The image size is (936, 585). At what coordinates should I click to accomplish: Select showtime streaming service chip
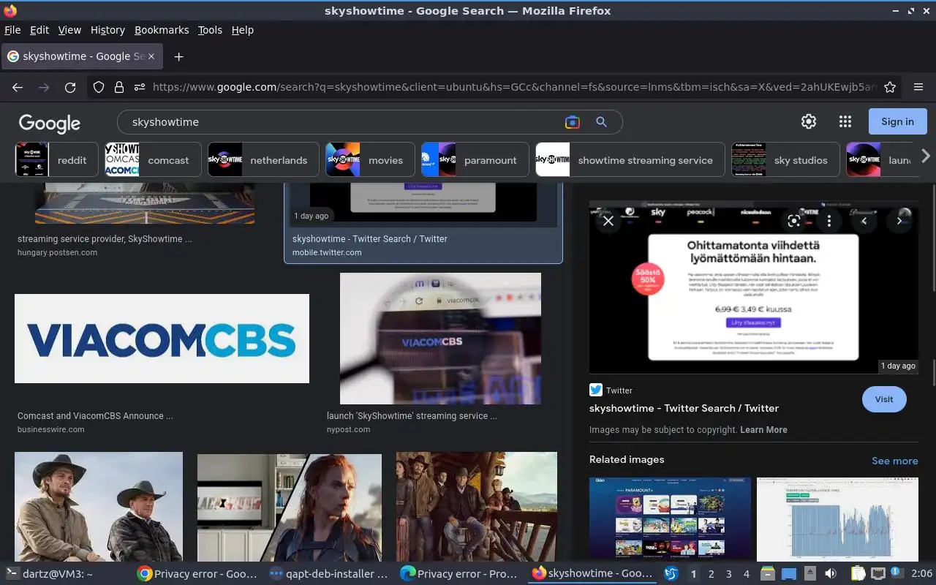[x=630, y=160]
